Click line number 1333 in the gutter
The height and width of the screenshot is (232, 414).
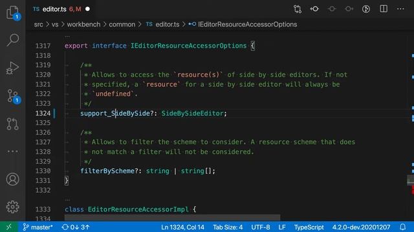(43, 209)
